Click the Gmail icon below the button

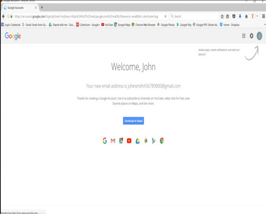[x=113, y=141]
